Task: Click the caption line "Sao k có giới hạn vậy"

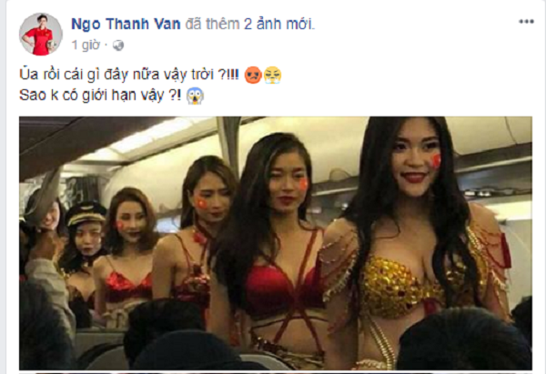Action: pos(100,96)
